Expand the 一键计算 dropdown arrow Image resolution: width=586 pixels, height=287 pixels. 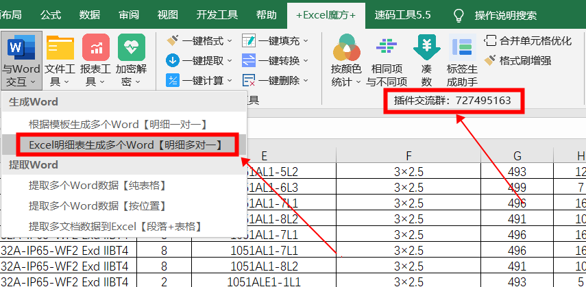230,80
